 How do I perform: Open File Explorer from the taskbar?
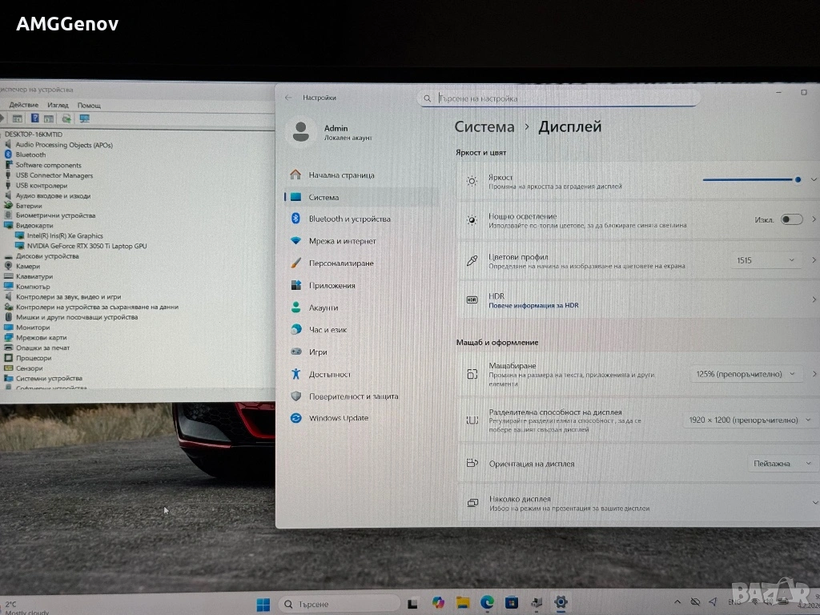[x=462, y=602]
